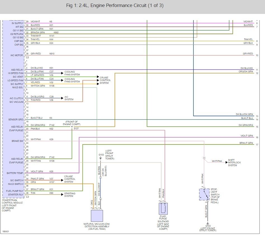Click the TAN/WHT wire color label
This screenshot has height=239, width=265.
pyautogui.click(x=36, y=36)
